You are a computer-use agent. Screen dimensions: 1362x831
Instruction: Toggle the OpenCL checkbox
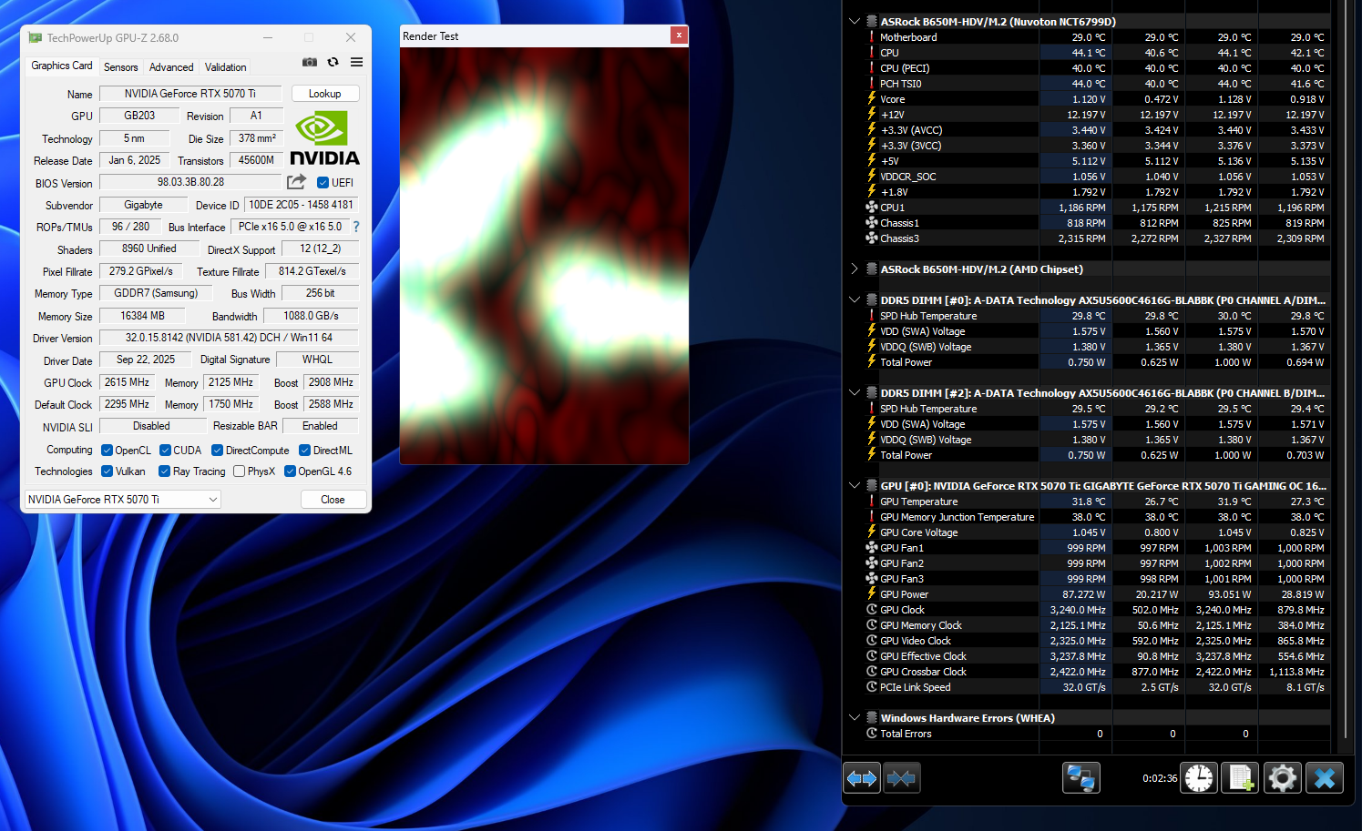click(x=107, y=451)
